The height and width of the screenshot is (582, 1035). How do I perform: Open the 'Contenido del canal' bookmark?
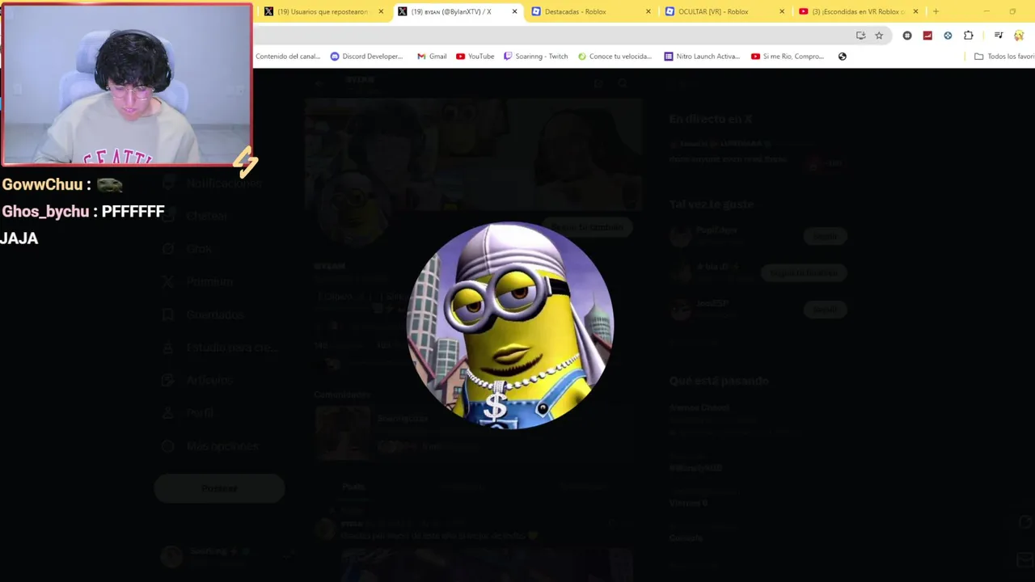(288, 57)
